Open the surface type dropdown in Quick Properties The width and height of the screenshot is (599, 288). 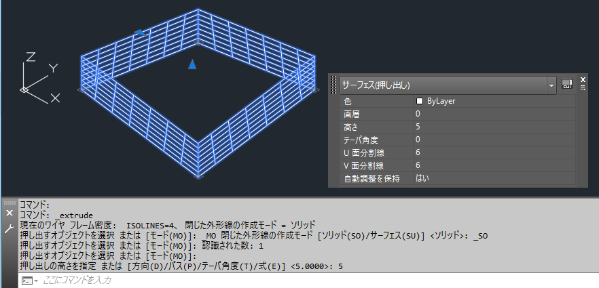(551, 85)
